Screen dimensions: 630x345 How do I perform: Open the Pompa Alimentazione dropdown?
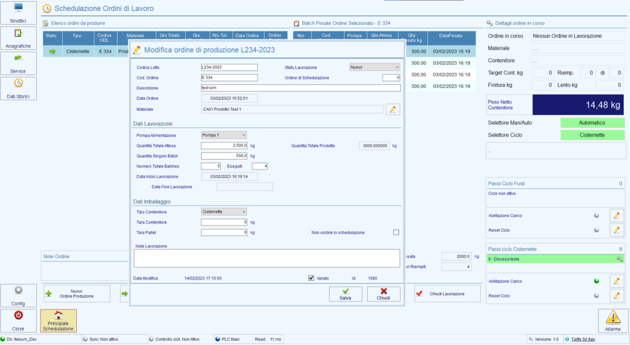[224, 135]
